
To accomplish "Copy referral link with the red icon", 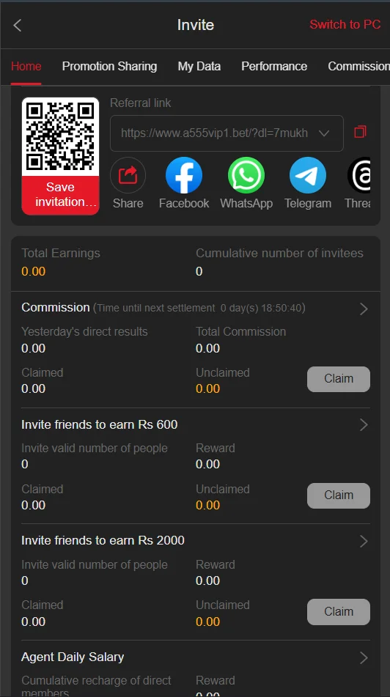I will tap(360, 132).
